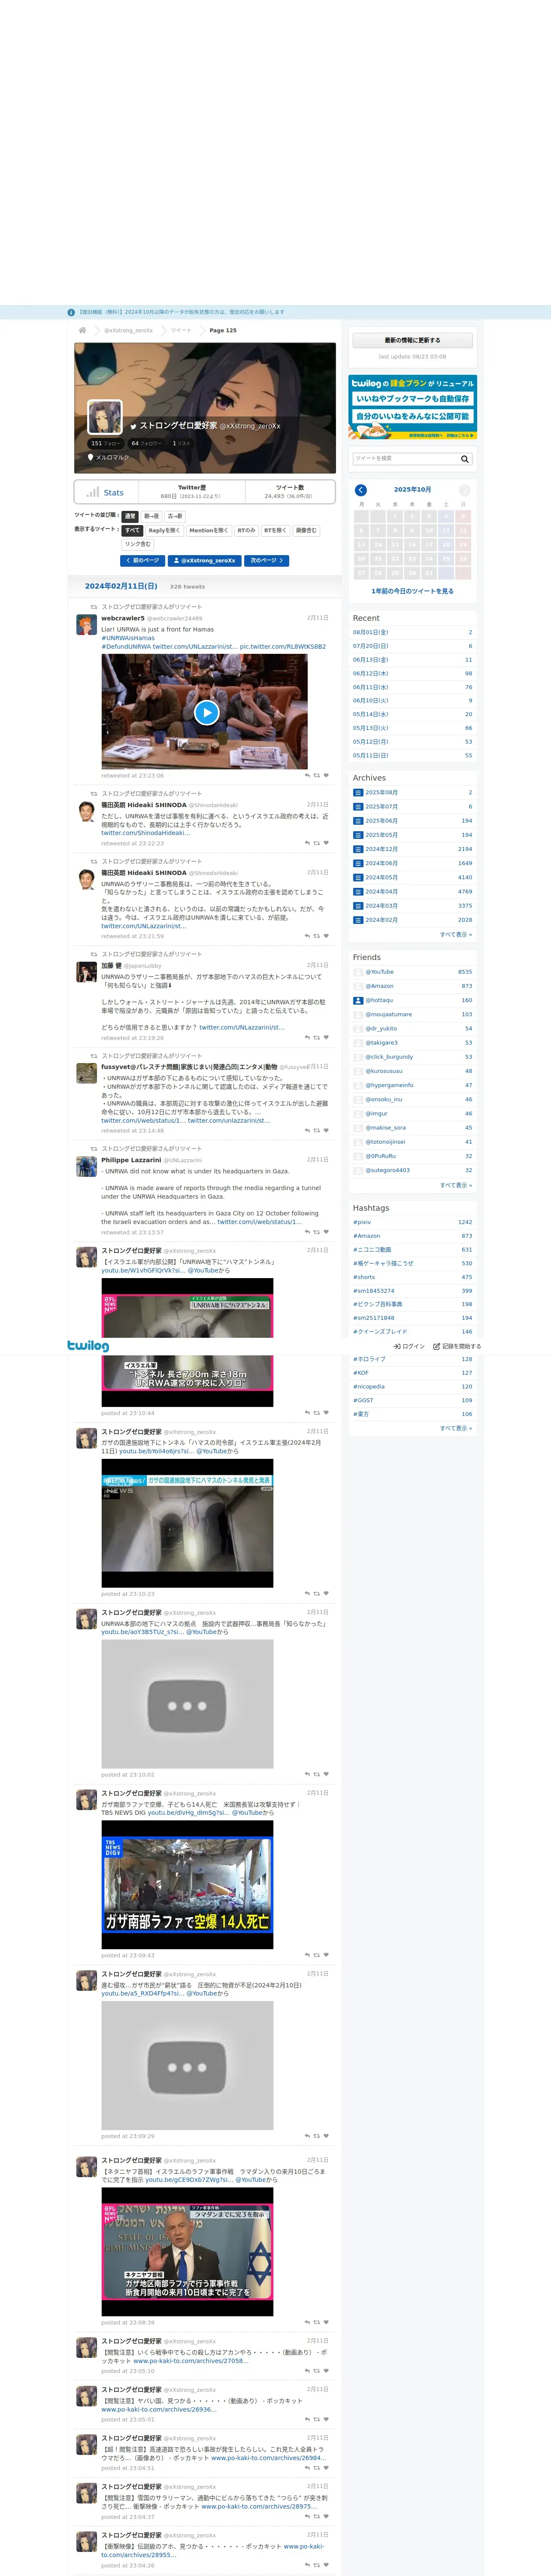Viewport: 551px width, 2576px height.
Task: Open 1年前の今日のツイートを見る link
Action: (412, 591)
